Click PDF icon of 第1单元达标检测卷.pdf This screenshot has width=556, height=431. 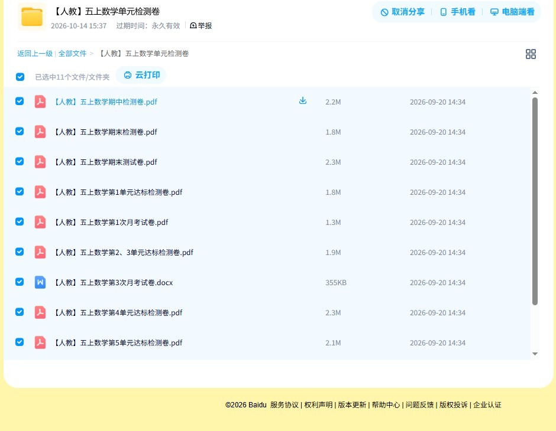point(40,192)
